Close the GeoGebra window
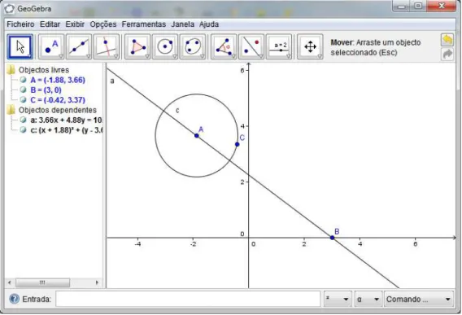The width and height of the screenshot is (462, 315). click(x=441, y=7)
